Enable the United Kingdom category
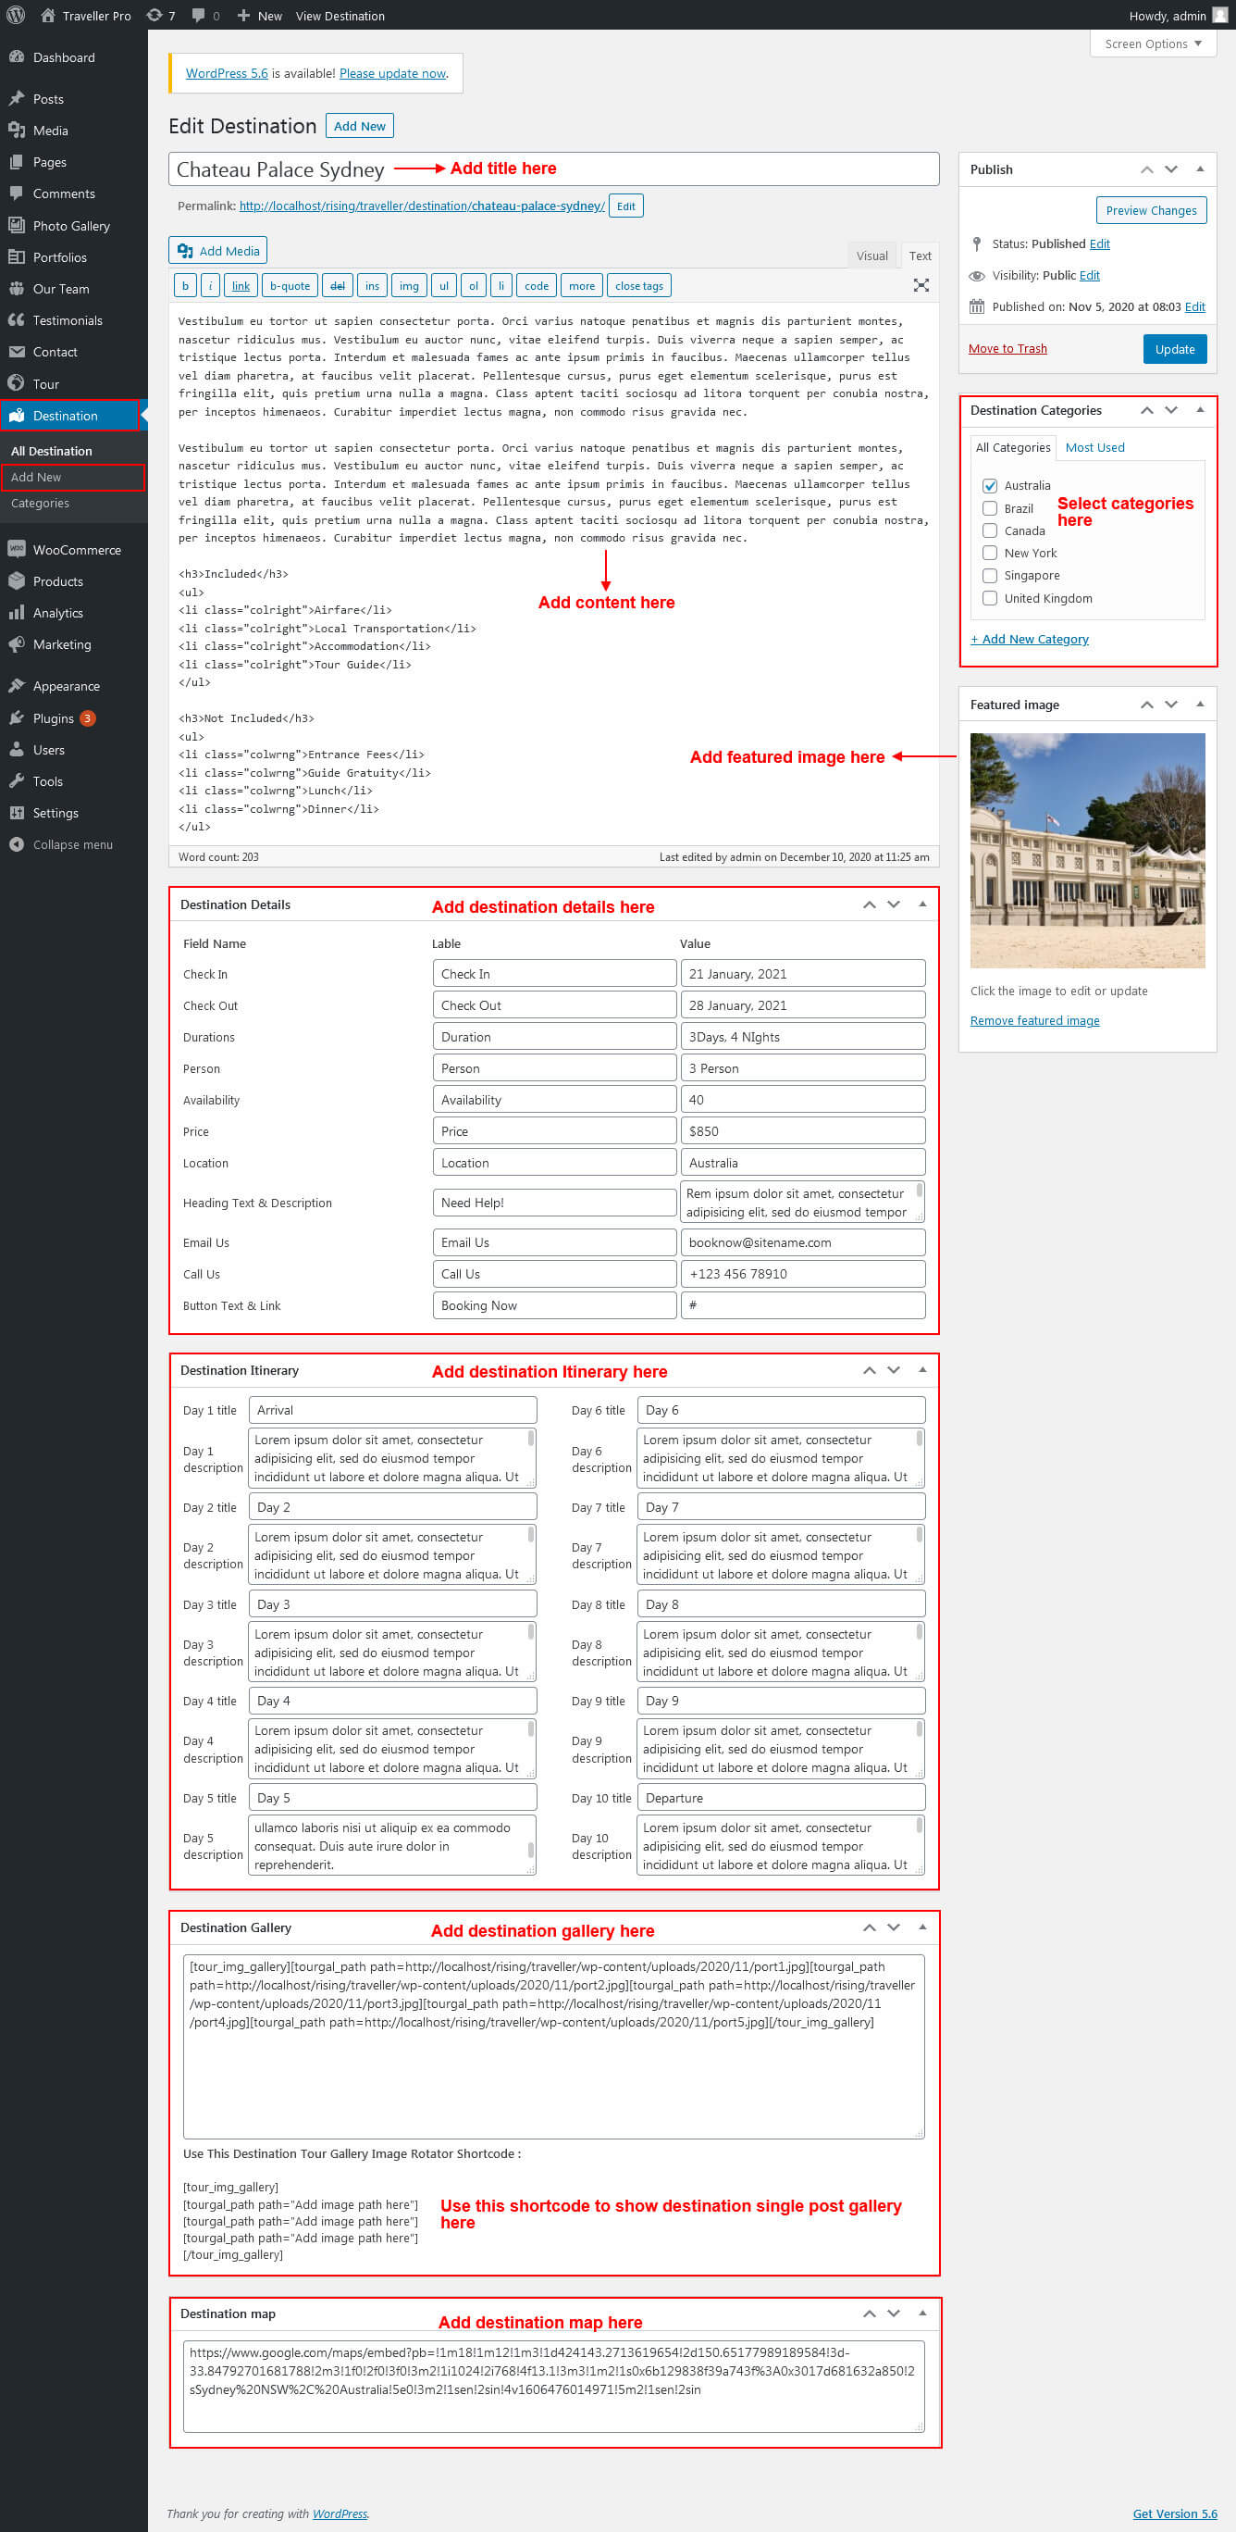This screenshot has height=2532, width=1236. click(989, 598)
